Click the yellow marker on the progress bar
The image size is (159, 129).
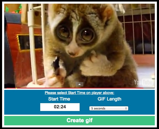click(x=16, y=88)
